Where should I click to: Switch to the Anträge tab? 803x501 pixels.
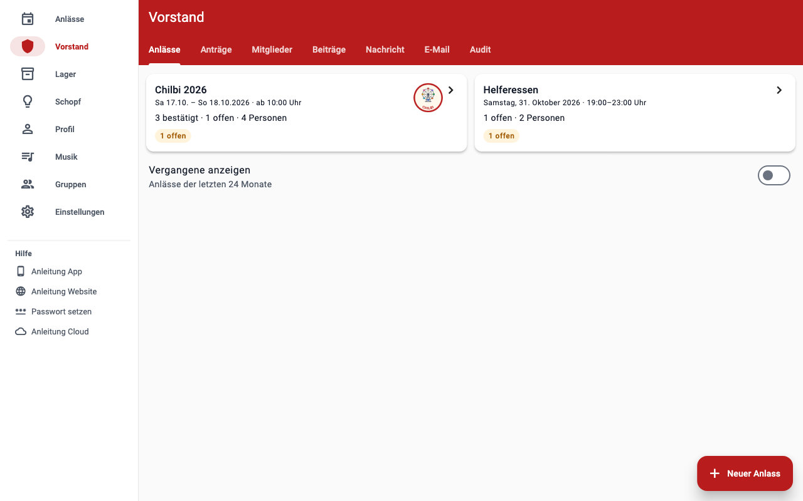coord(216,49)
